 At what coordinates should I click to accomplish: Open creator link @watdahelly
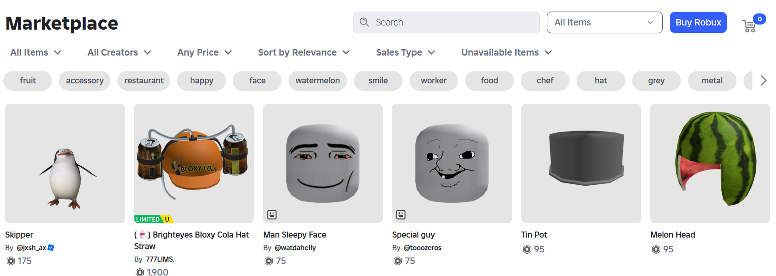pos(295,248)
